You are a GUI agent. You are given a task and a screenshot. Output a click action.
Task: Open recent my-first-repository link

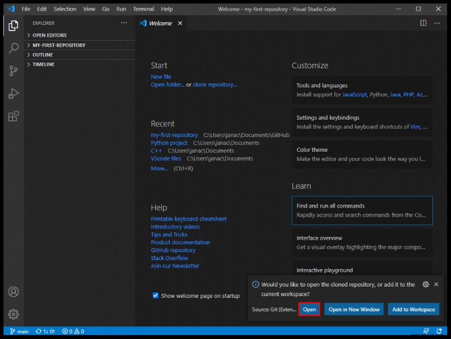coord(174,135)
